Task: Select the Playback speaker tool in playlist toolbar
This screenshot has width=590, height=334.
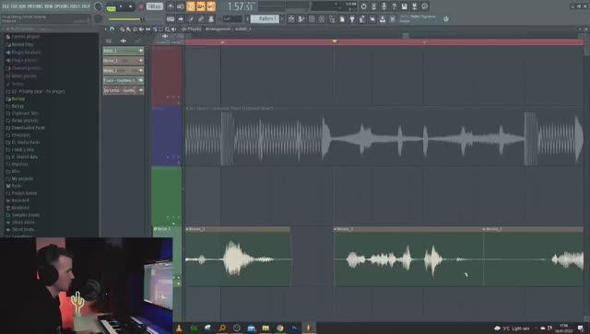Action: click(173, 29)
